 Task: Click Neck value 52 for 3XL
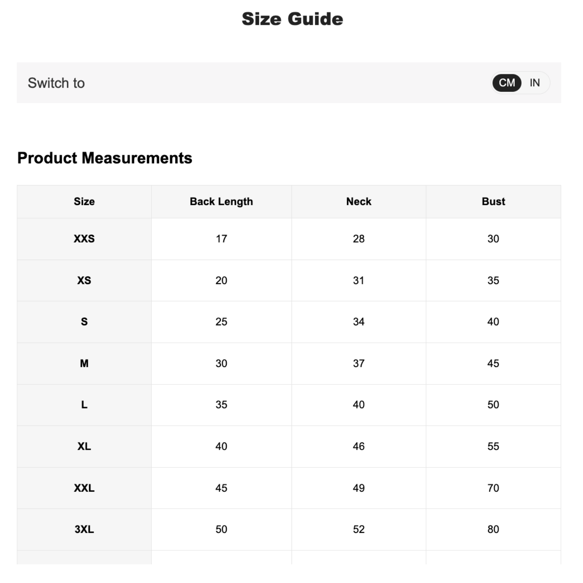(358, 529)
